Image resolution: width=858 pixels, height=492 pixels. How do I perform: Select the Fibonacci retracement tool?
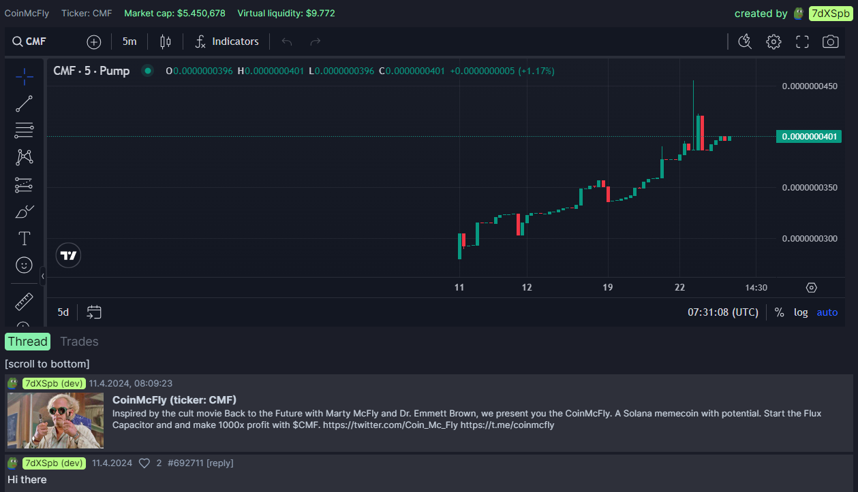coord(25,130)
